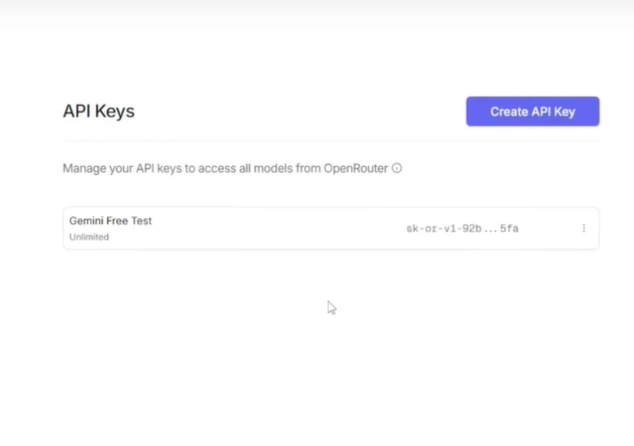This screenshot has height=446, width=634.
Task: Open the info icon beside the OpenRouter description
Action: point(397,168)
